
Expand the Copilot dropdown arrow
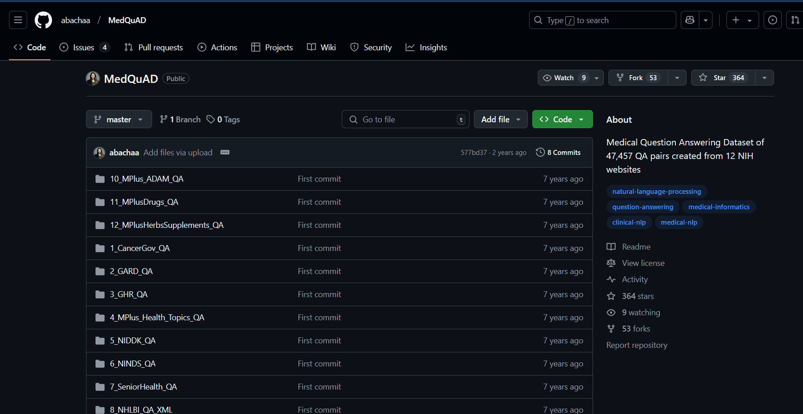point(706,20)
